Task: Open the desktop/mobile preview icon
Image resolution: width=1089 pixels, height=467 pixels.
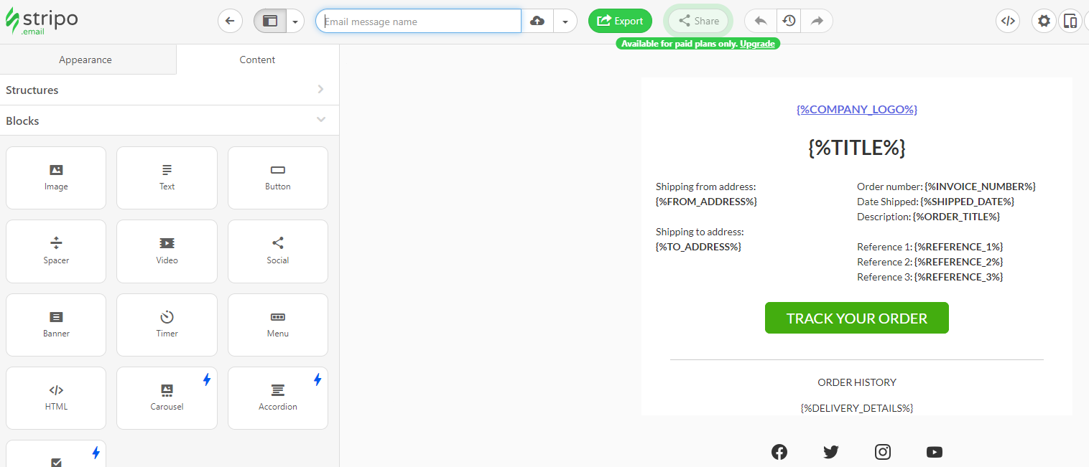Action: (1070, 21)
